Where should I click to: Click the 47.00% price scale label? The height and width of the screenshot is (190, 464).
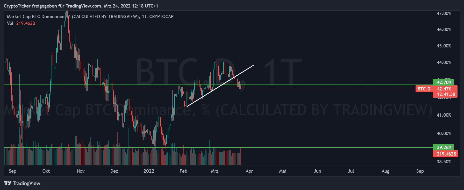pyautogui.click(x=444, y=13)
